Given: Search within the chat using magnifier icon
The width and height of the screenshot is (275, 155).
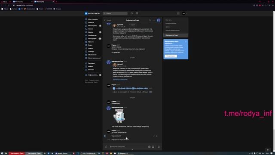Looking at the screenshot, I should click(150, 20).
